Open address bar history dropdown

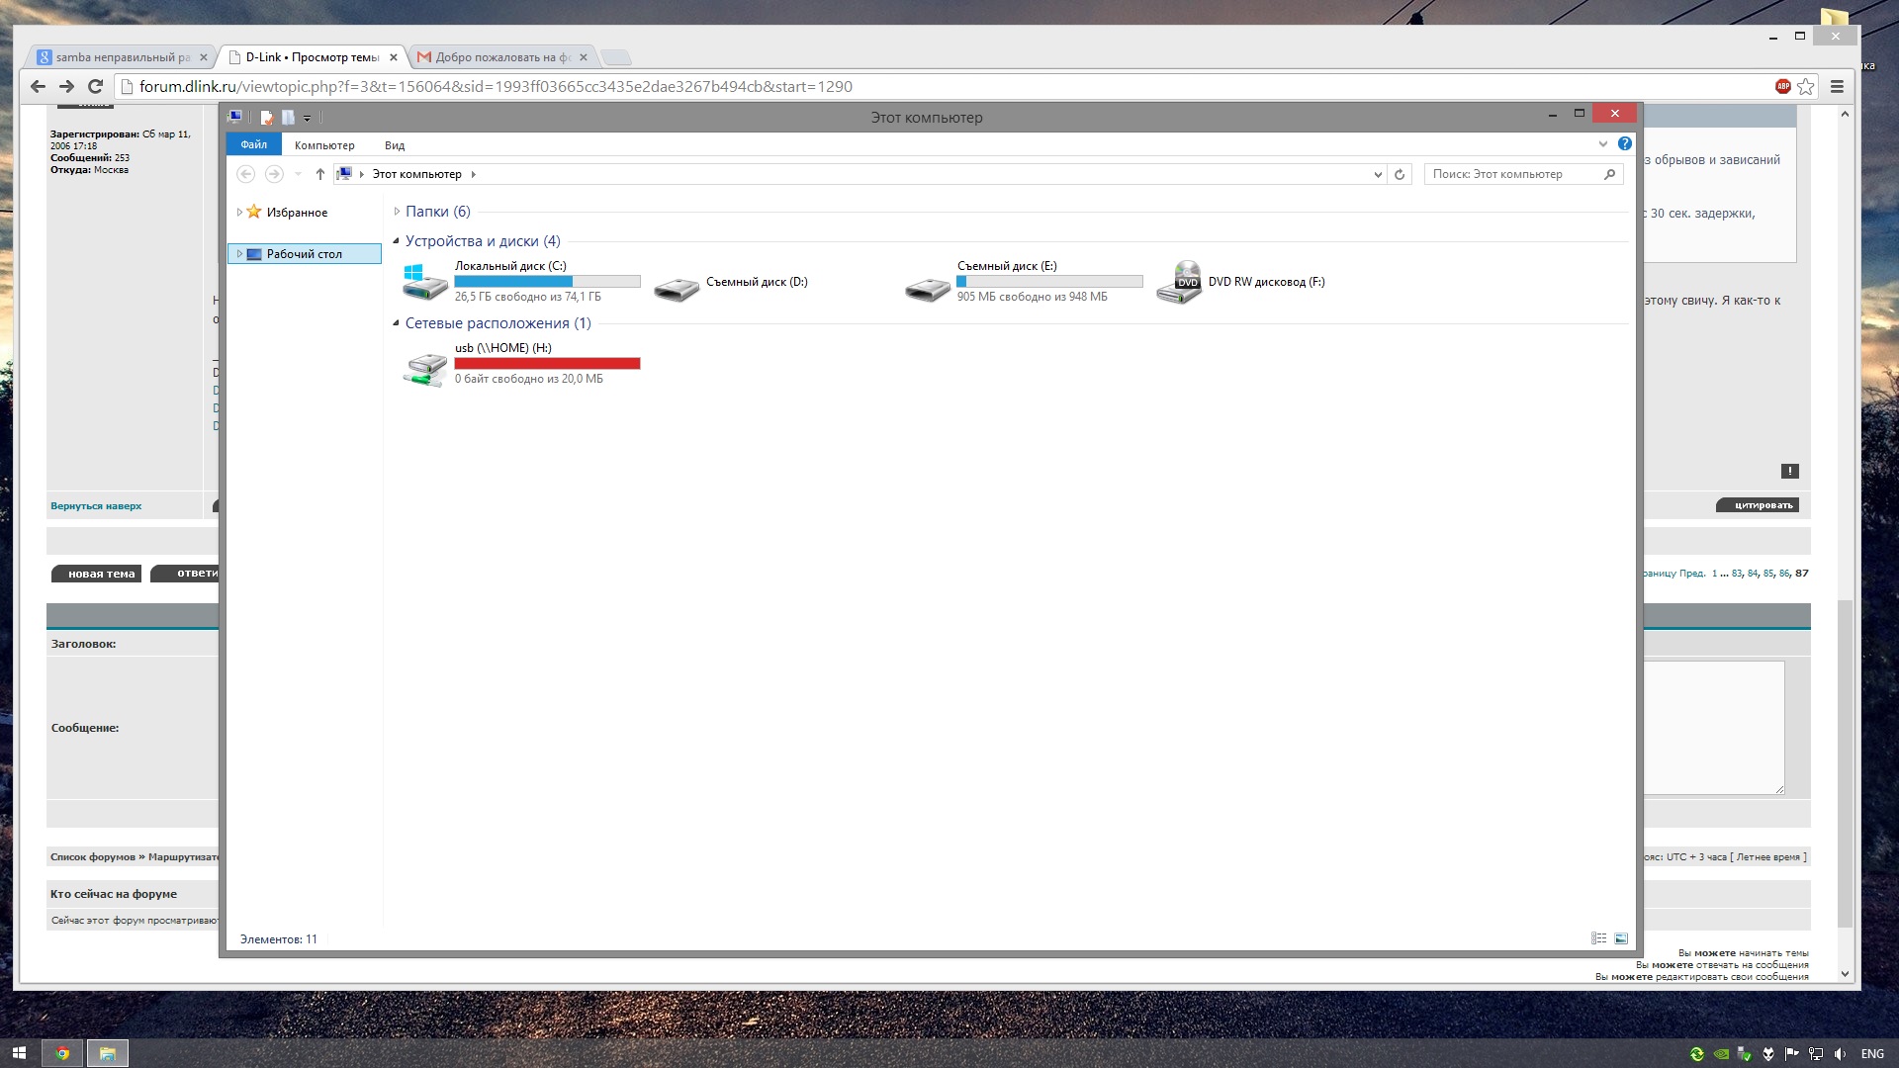coord(1378,174)
